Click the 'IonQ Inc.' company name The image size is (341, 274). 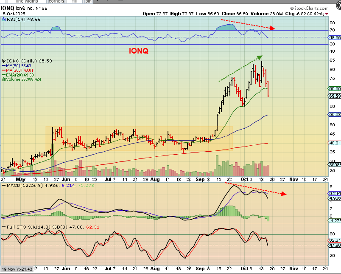pyautogui.click(x=25, y=8)
